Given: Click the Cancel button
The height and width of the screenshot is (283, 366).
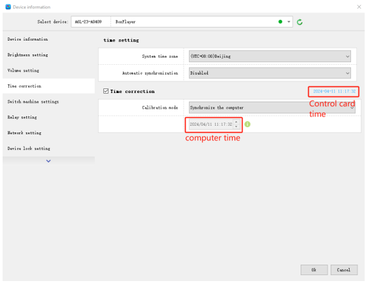Looking at the screenshot, I should click(344, 270).
